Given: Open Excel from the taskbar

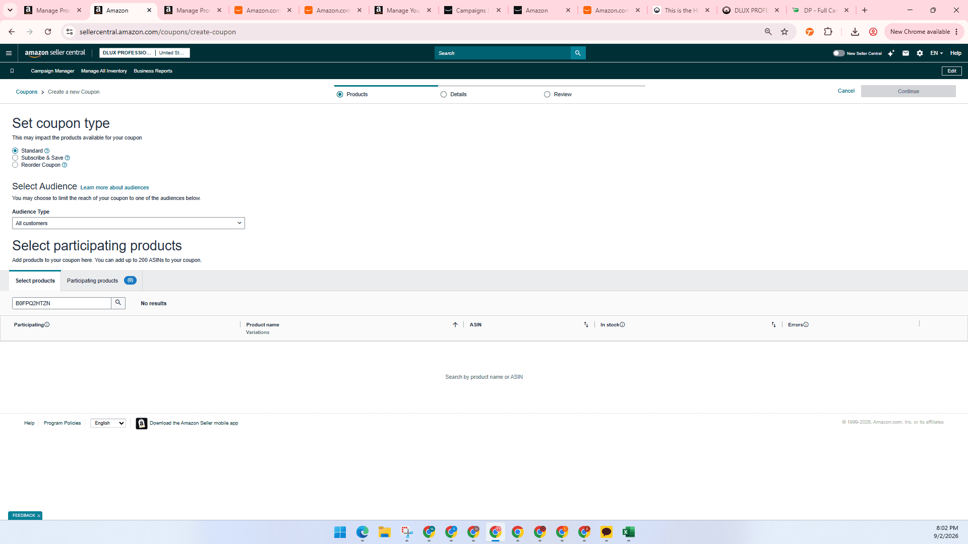Looking at the screenshot, I should click(628, 532).
